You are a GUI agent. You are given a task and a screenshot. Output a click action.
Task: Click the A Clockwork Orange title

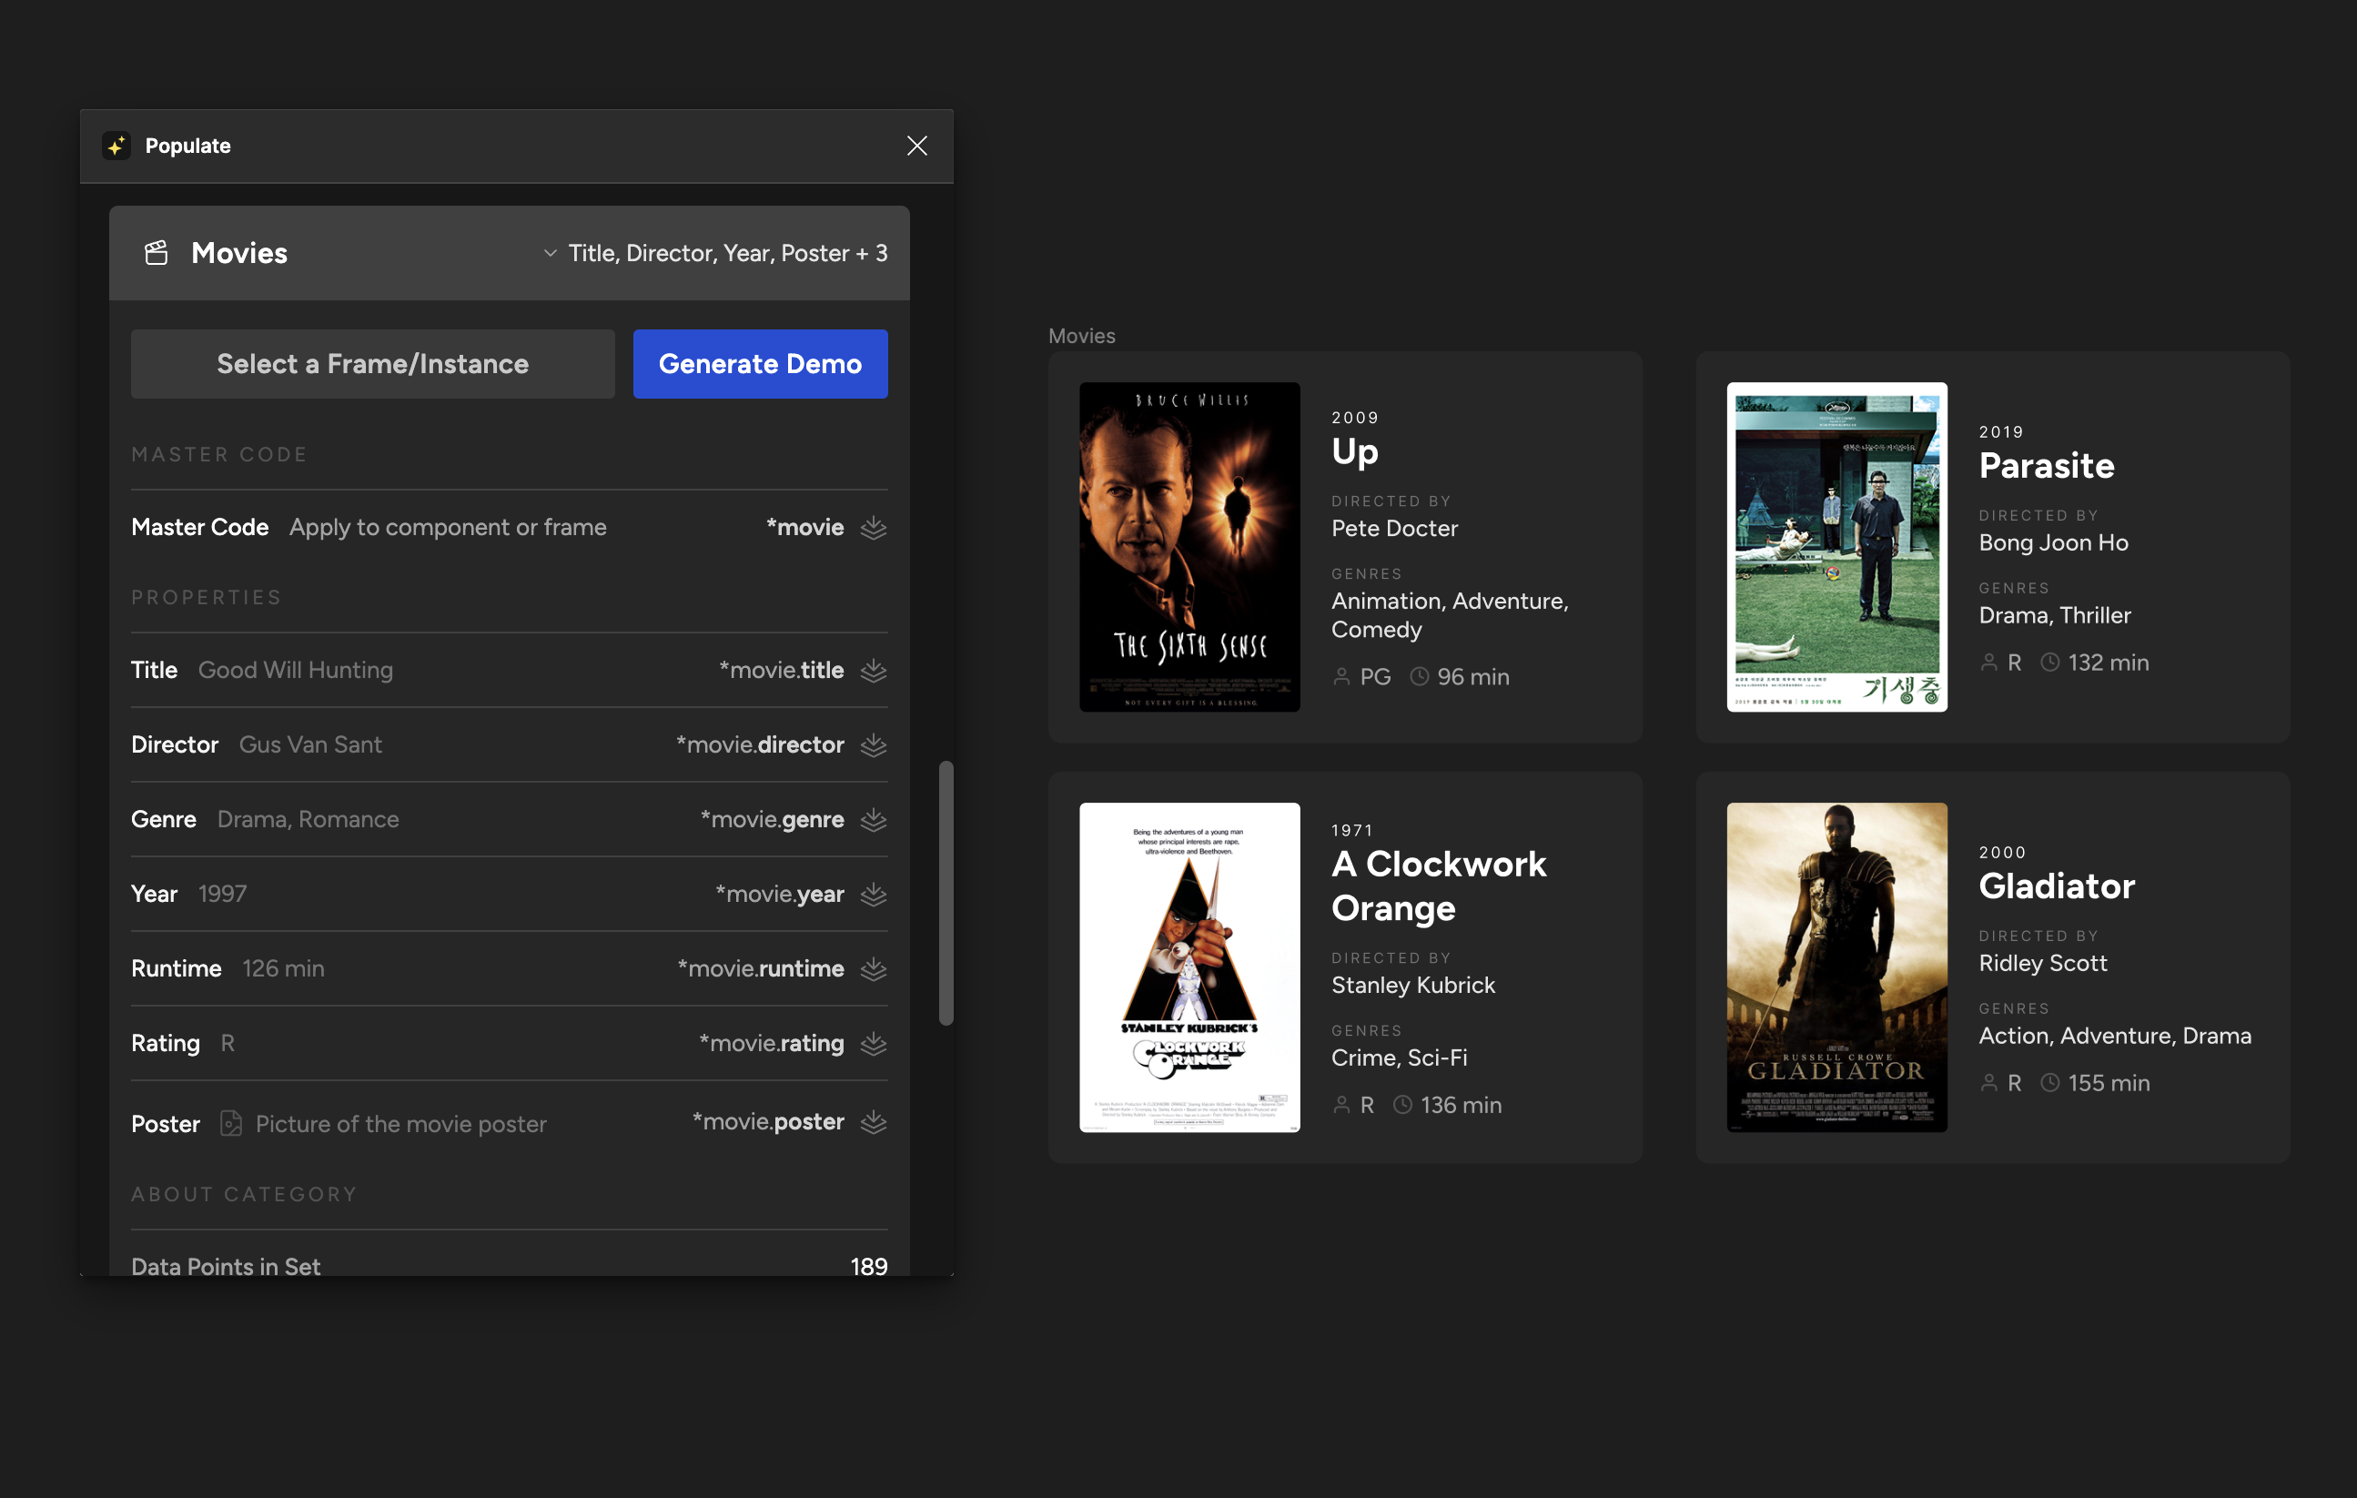pyautogui.click(x=1439, y=886)
